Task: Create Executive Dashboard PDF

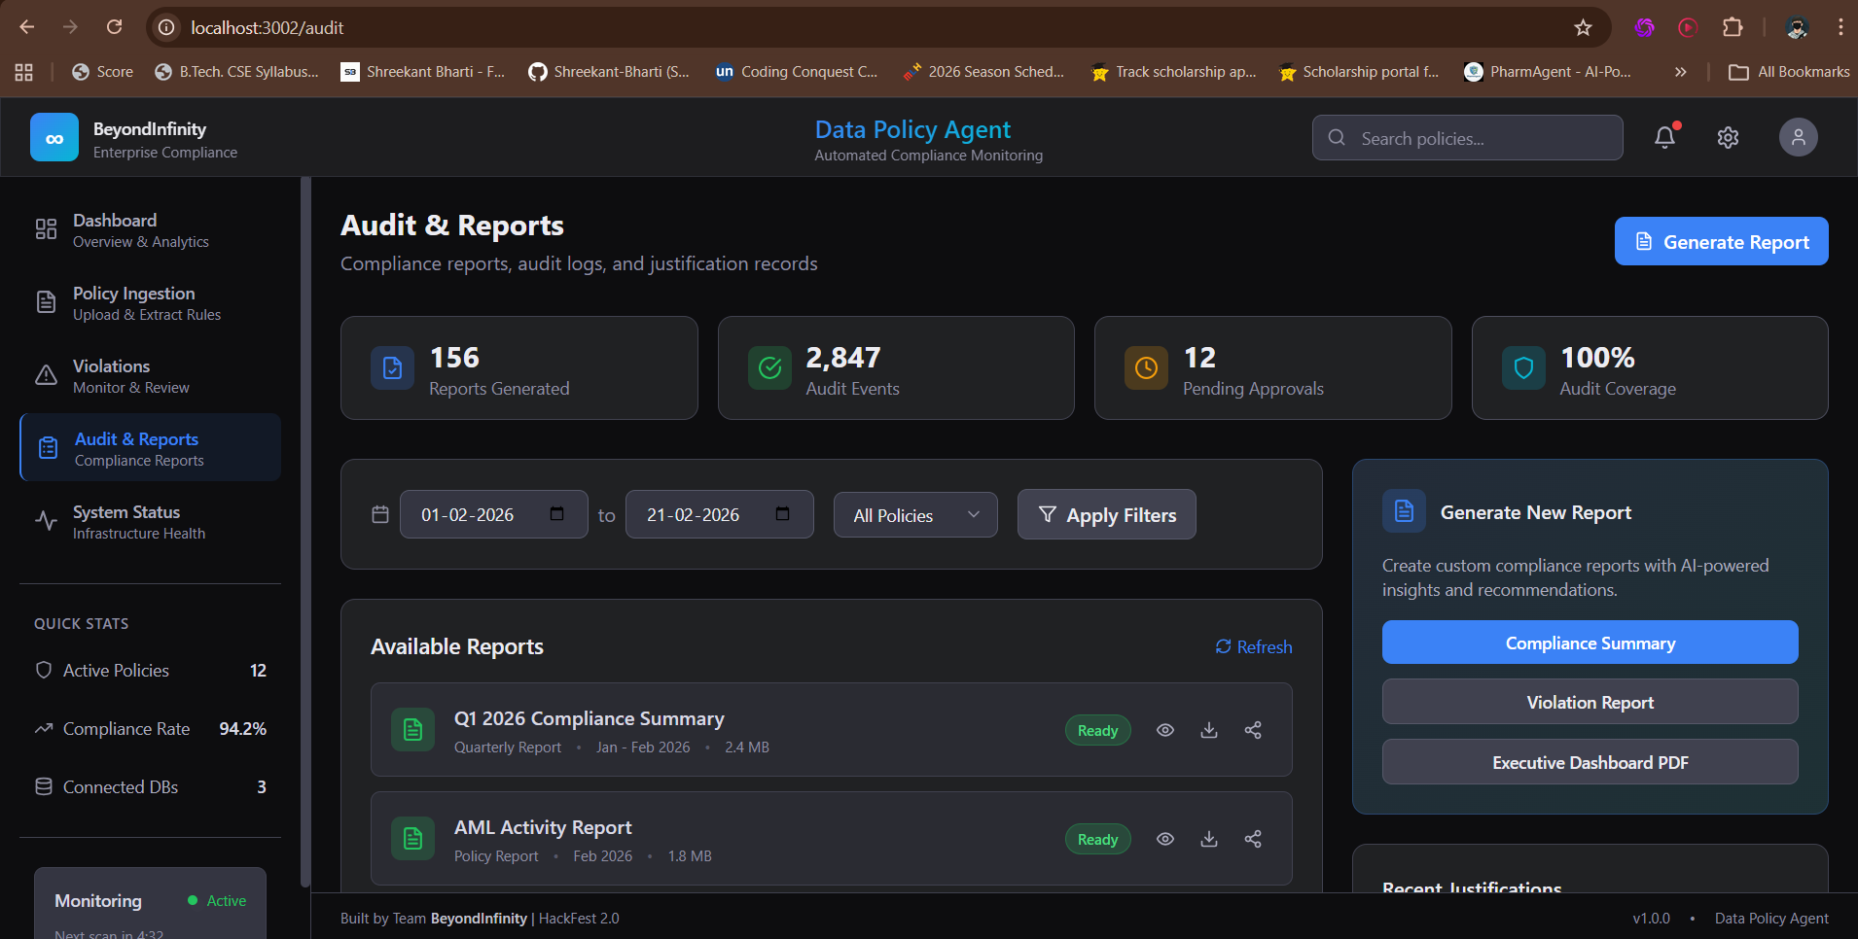Action: (1590, 762)
